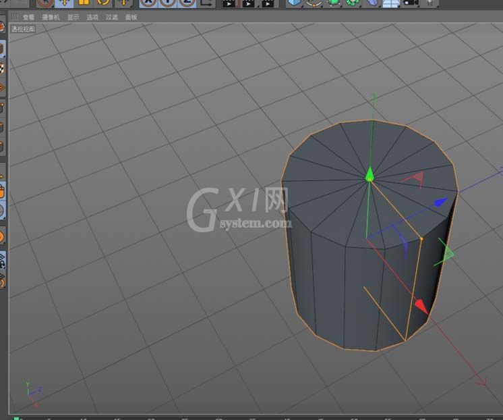The height and width of the screenshot is (420, 503).
Task: Add a subdivision surface generator
Action: tap(333, 3)
